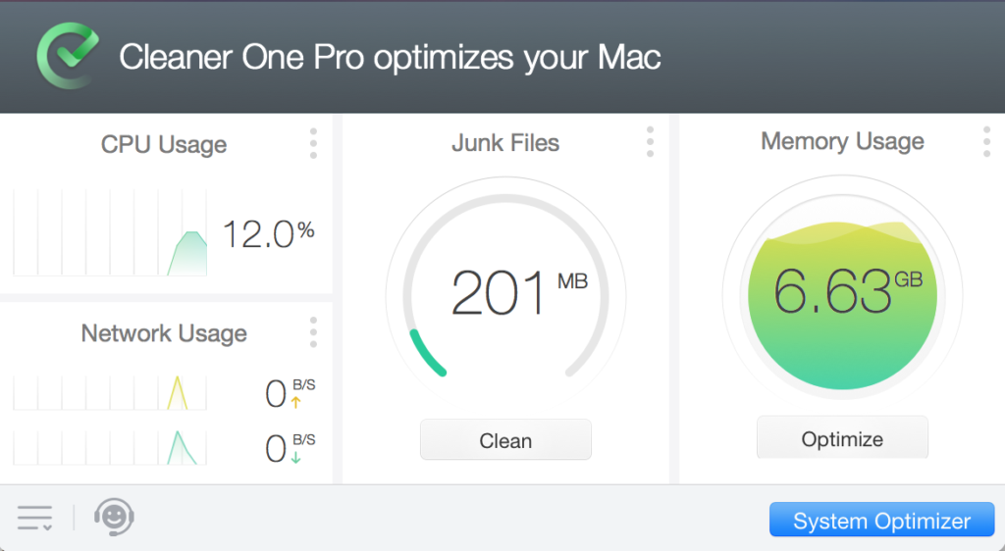Click the Cleaner One Pro logo icon
This screenshot has width=1005, height=551.
pos(67,55)
